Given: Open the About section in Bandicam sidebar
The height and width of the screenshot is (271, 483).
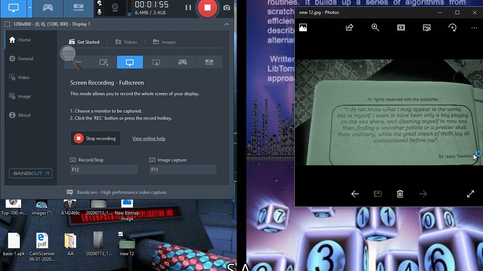Looking at the screenshot, I should [x=20, y=115].
